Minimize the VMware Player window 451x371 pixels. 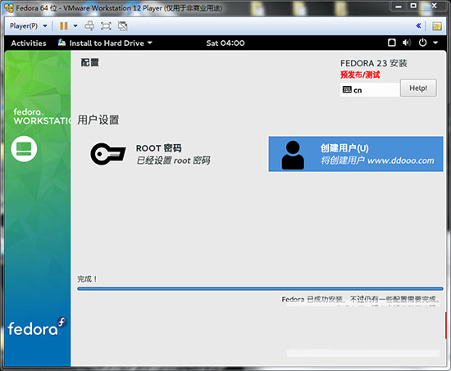399,7
